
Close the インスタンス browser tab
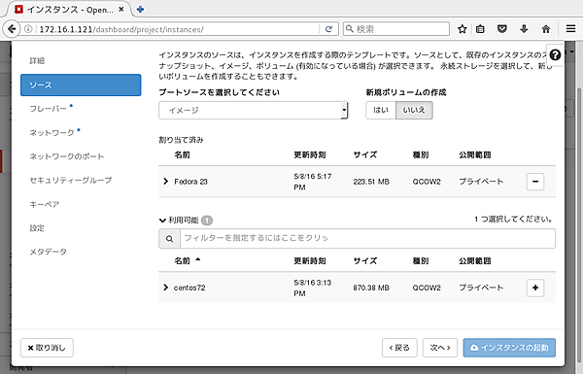coord(121,10)
